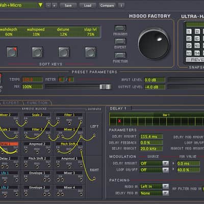The height and width of the screenshot is (204, 204).
Task: Click the Tempo value field
Action: [33, 80]
